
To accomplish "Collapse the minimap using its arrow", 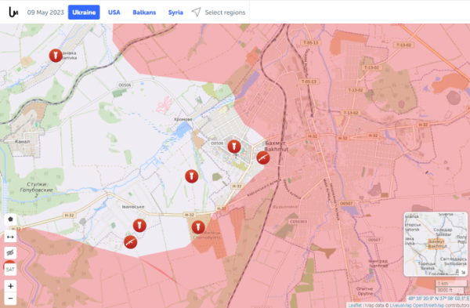I will click(x=463, y=272).
